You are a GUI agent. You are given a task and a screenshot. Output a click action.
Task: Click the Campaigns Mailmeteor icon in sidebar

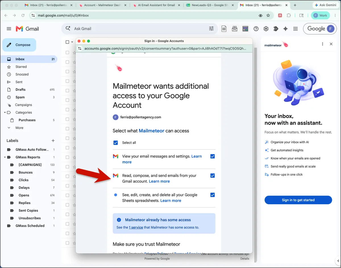pyautogui.click(x=9, y=105)
